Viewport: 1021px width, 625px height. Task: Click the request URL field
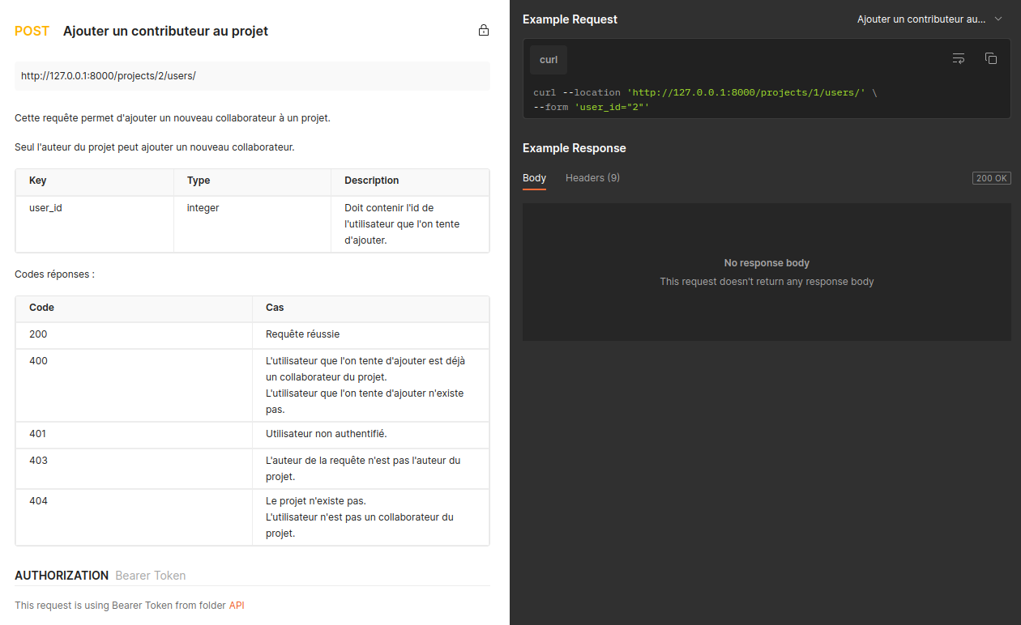252,76
